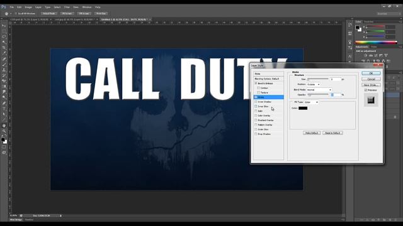Click OK in Layer Style dialog
403x226 pixels.
371,73
